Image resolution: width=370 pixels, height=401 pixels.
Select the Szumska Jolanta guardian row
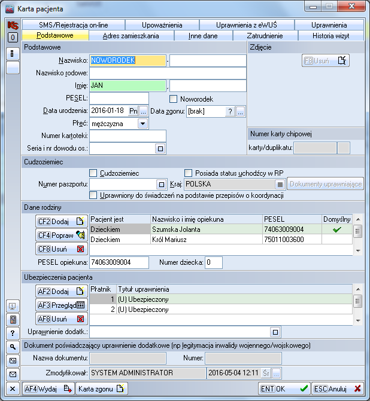pyautogui.click(x=221, y=229)
